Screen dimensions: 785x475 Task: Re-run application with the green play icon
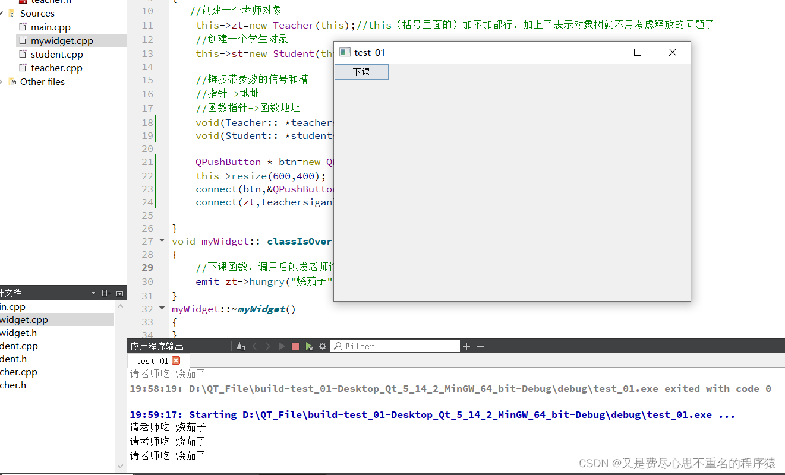[x=282, y=346]
